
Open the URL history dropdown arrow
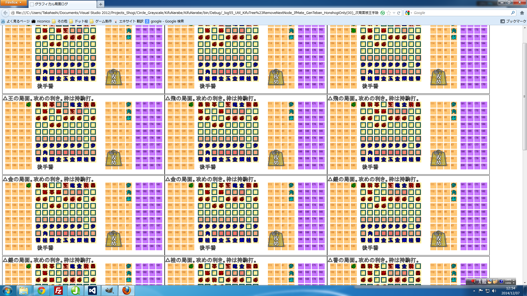coord(394,13)
